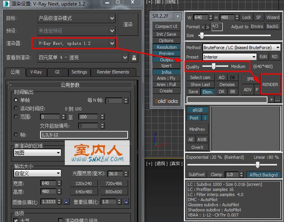Click Compact UI in SR panel
Image resolution: width=284 pixels, height=222 pixels.
[x=166, y=26]
